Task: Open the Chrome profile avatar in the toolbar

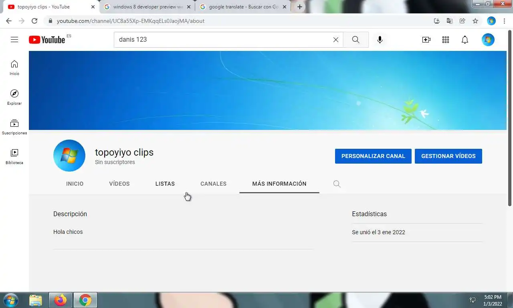Action: (x=491, y=21)
